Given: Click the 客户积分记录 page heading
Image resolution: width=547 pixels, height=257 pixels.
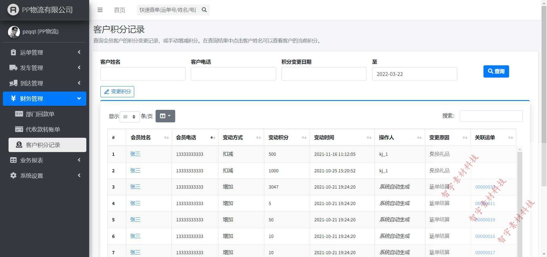Looking at the screenshot, I should click(119, 29).
